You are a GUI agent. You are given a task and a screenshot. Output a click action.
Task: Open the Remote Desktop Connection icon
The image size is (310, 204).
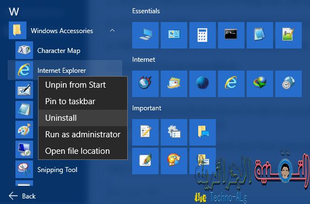click(x=24, y=149)
